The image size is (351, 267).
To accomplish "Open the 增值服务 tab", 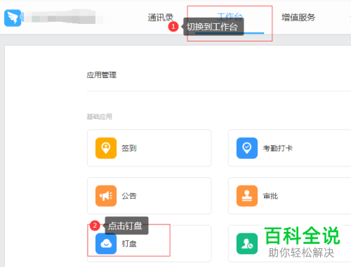I will click(x=298, y=18).
